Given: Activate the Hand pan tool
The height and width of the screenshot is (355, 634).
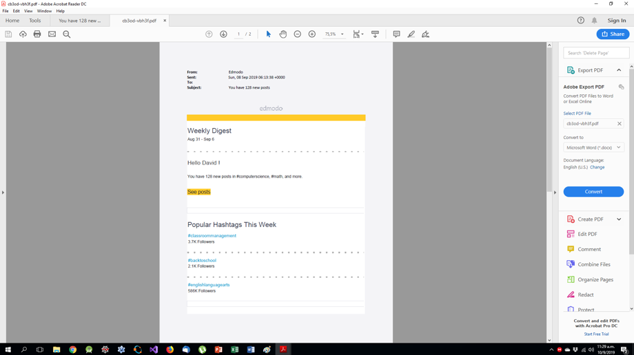Looking at the screenshot, I should pos(283,34).
